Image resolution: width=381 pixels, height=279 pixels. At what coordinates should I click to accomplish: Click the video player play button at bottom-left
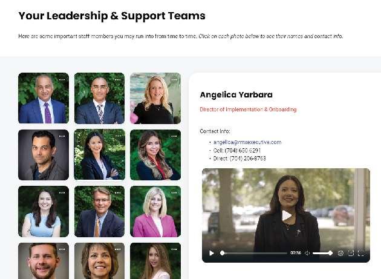click(x=212, y=253)
